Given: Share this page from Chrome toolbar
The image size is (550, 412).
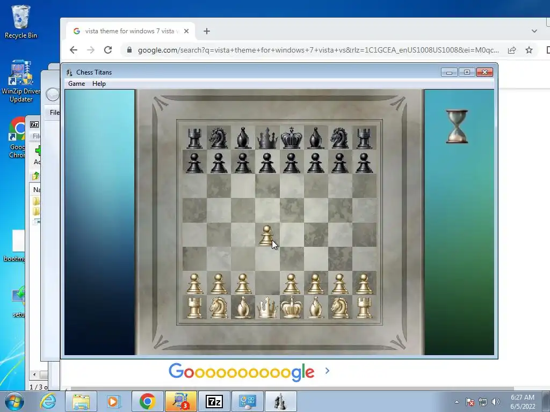Looking at the screenshot, I should [512, 50].
